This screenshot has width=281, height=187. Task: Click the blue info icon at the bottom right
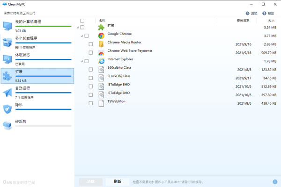click(x=275, y=182)
